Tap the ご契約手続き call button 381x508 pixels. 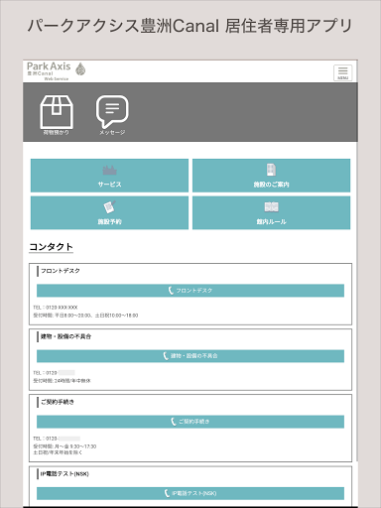point(190,422)
